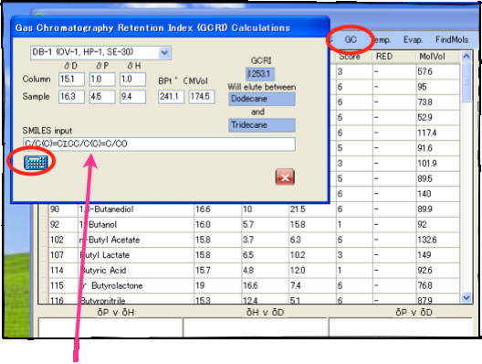
Task: Select the γ-Butyrolactone row
Action: 254,285
